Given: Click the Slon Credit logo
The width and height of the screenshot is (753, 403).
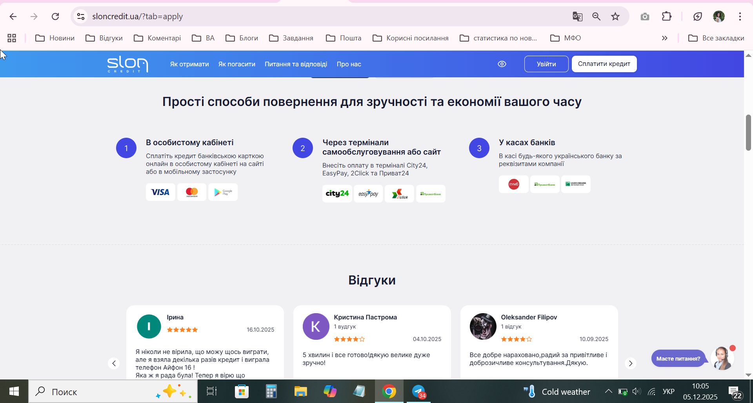Looking at the screenshot, I should (x=127, y=64).
